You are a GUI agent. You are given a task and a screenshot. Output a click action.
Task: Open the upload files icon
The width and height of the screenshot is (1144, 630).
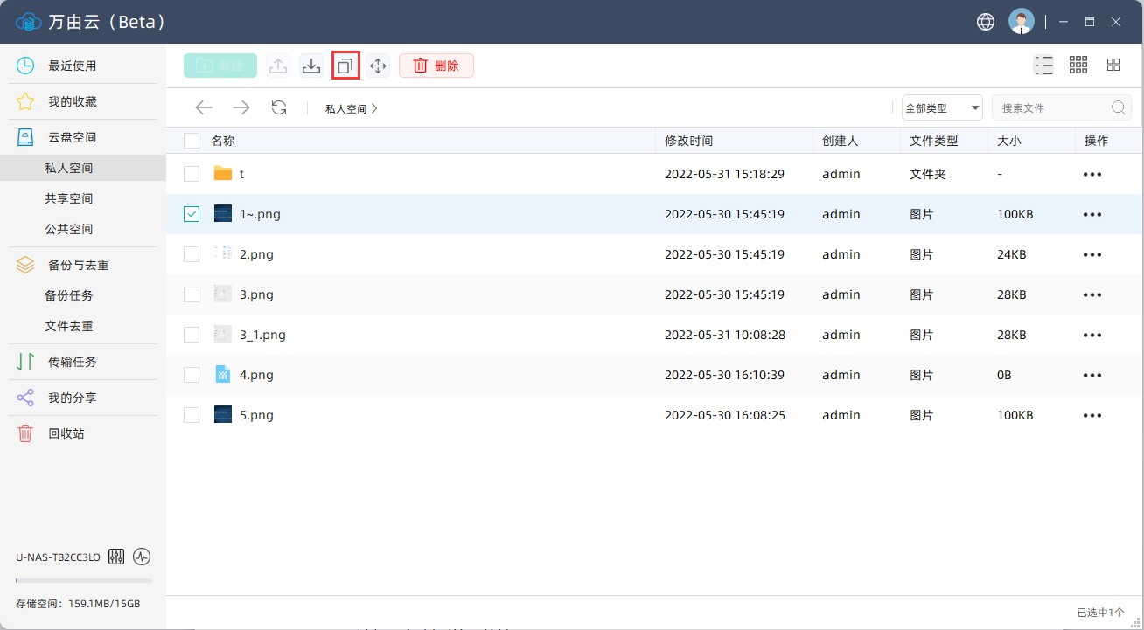278,65
